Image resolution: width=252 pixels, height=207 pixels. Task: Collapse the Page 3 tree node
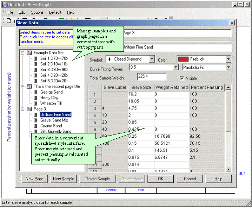click(23, 109)
